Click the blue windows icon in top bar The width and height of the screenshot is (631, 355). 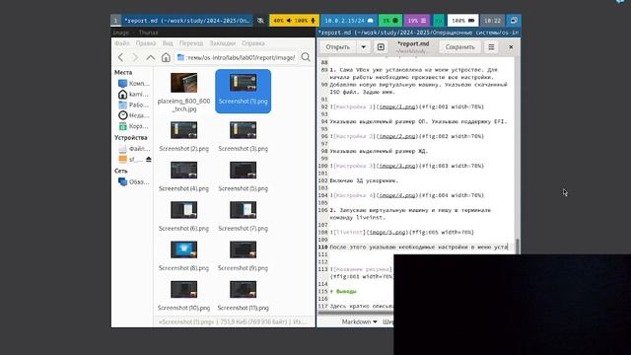pos(514,20)
